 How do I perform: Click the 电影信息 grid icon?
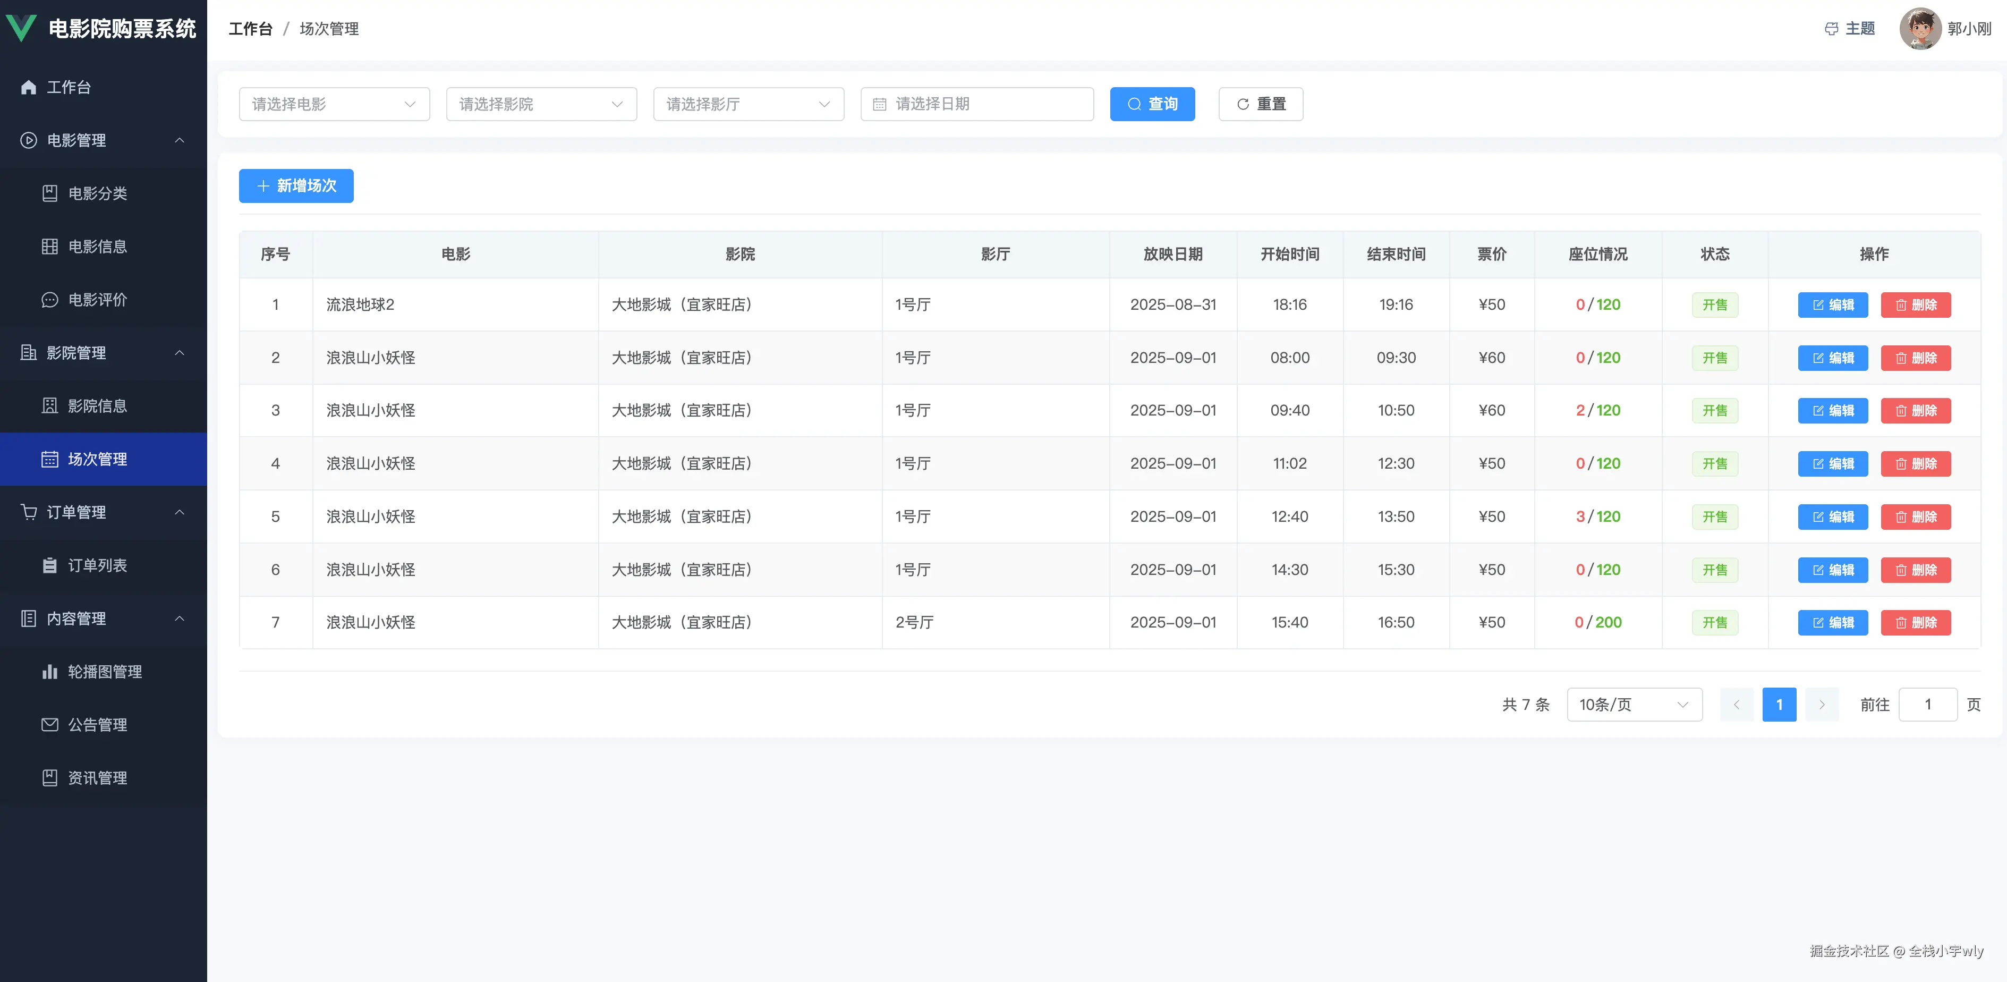pyautogui.click(x=50, y=247)
